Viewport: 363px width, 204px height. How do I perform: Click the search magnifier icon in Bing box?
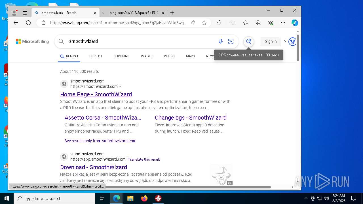(x=61, y=41)
